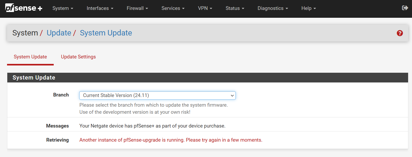Click the Update breadcrumb link

[59, 33]
